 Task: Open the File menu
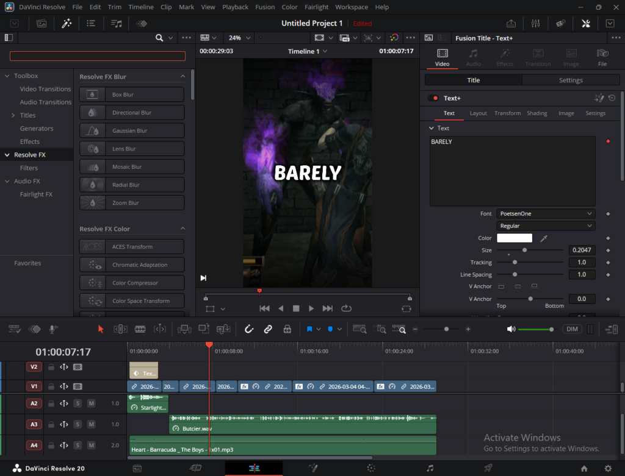78,7
